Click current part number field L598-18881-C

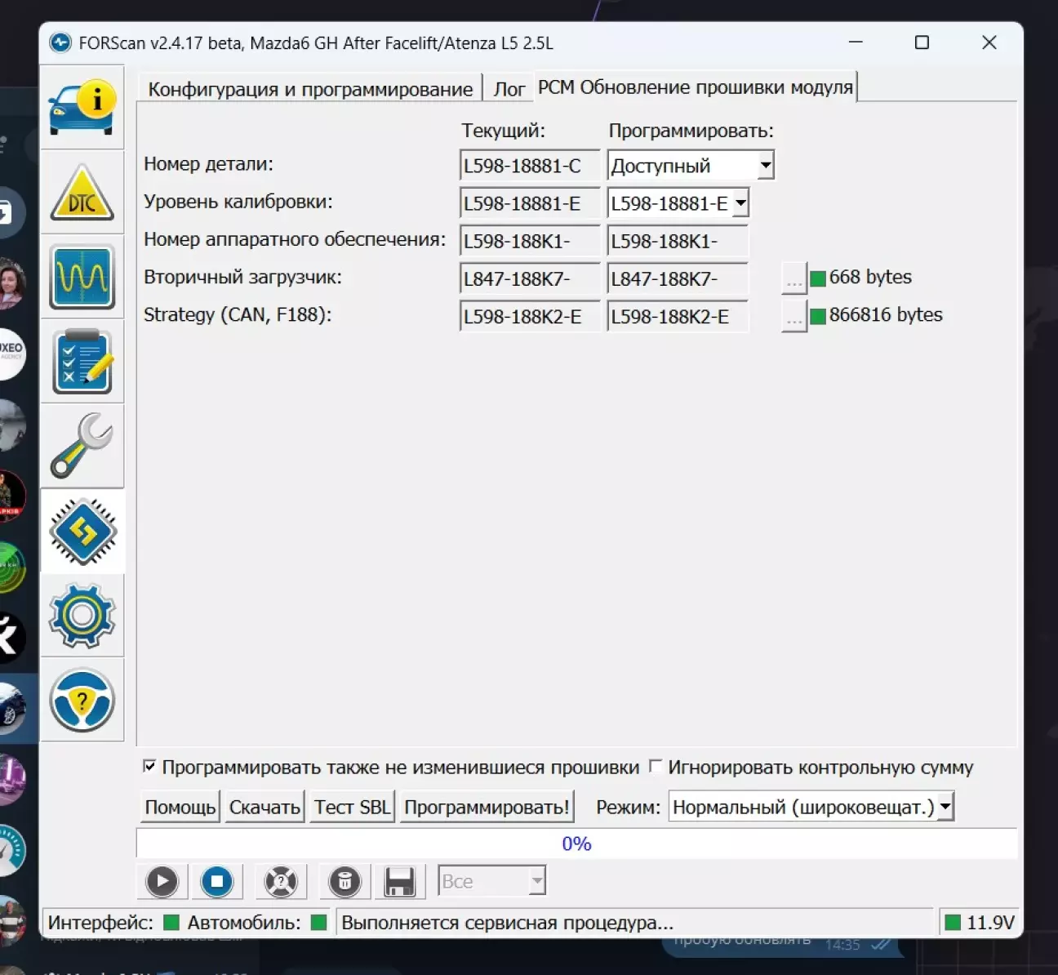pyautogui.click(x=530, y=166)
